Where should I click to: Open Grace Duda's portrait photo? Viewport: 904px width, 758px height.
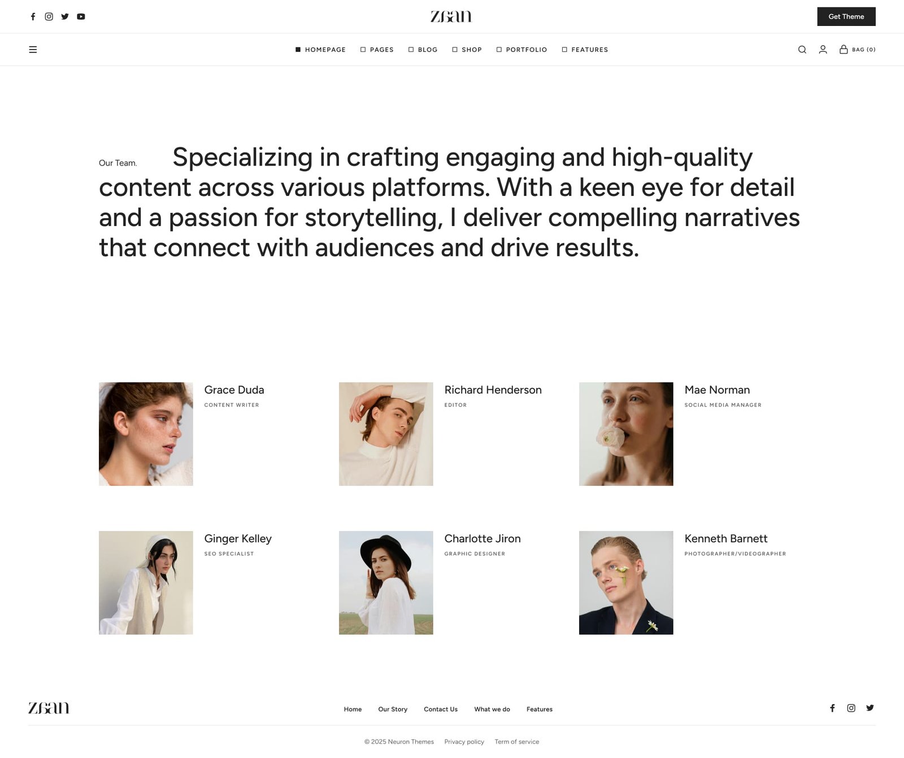point(146,434)
